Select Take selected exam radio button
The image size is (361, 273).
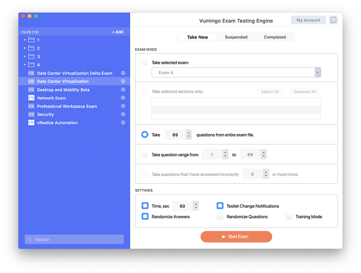tap(145, 62)
